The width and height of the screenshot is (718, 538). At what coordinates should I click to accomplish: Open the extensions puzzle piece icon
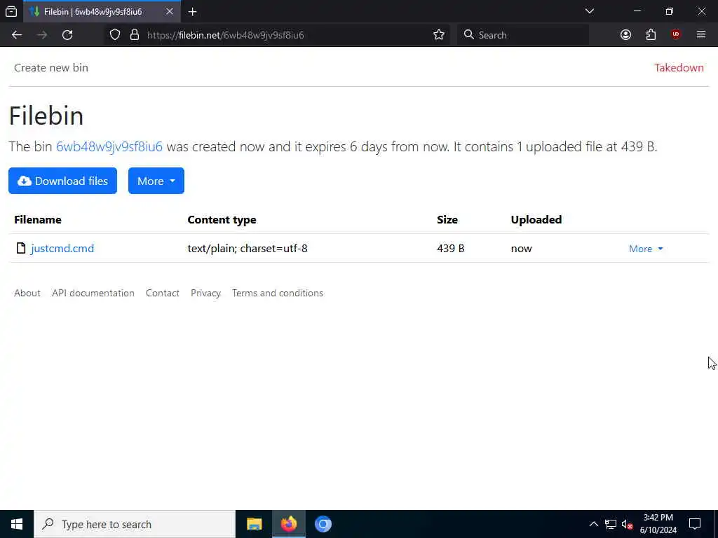tap(651, 35)
